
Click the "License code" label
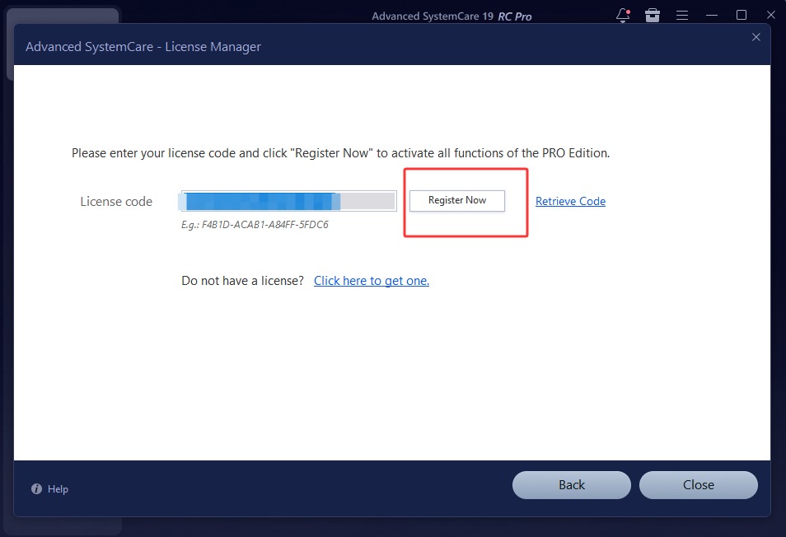coord(116,201)
